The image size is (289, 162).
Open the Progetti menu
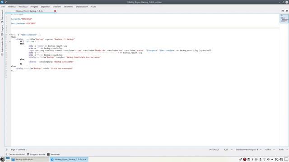click(x=34, y=7)
